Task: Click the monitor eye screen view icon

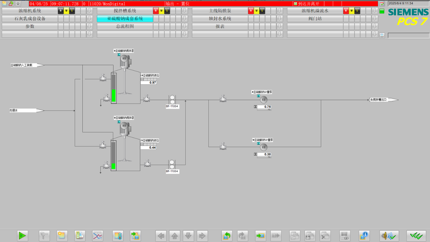Action: tap(345, 236)
